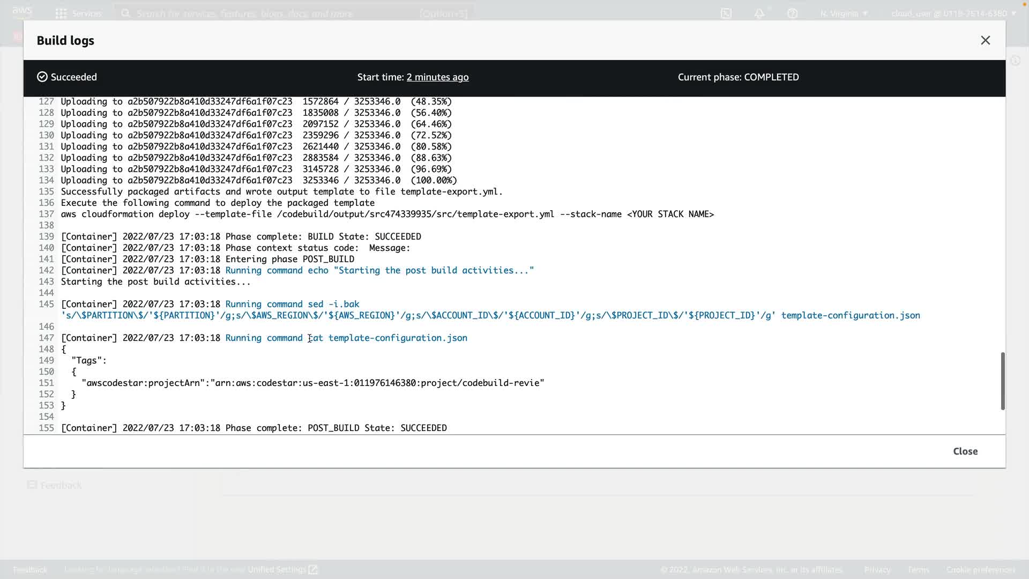Image resolution: width=1029 pixels, height=579 pixels.
Task: Click the Succeeded check status icon
Action: (42, 77)
